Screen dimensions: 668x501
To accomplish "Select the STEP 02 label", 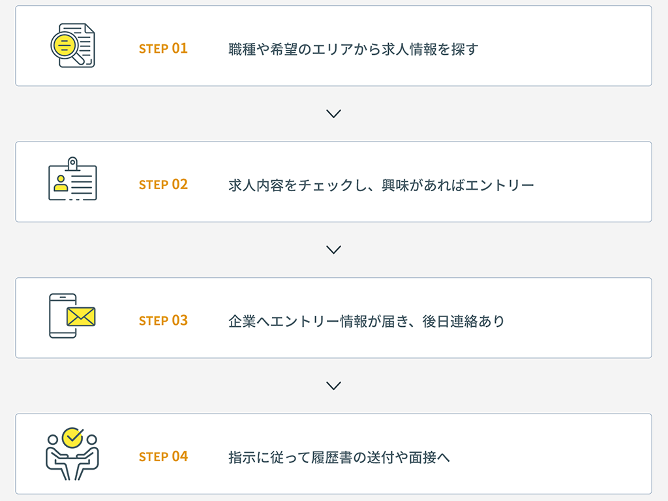I will tap(163, 185).
